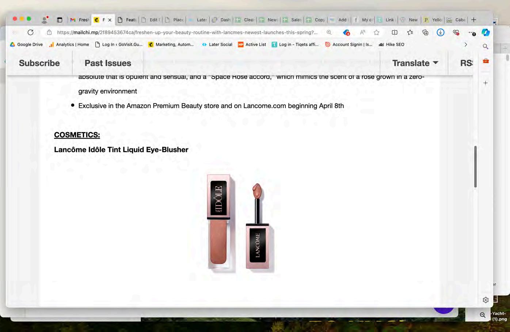Switch to the 'Clear' spreadsheet tab

pos(245,20)
